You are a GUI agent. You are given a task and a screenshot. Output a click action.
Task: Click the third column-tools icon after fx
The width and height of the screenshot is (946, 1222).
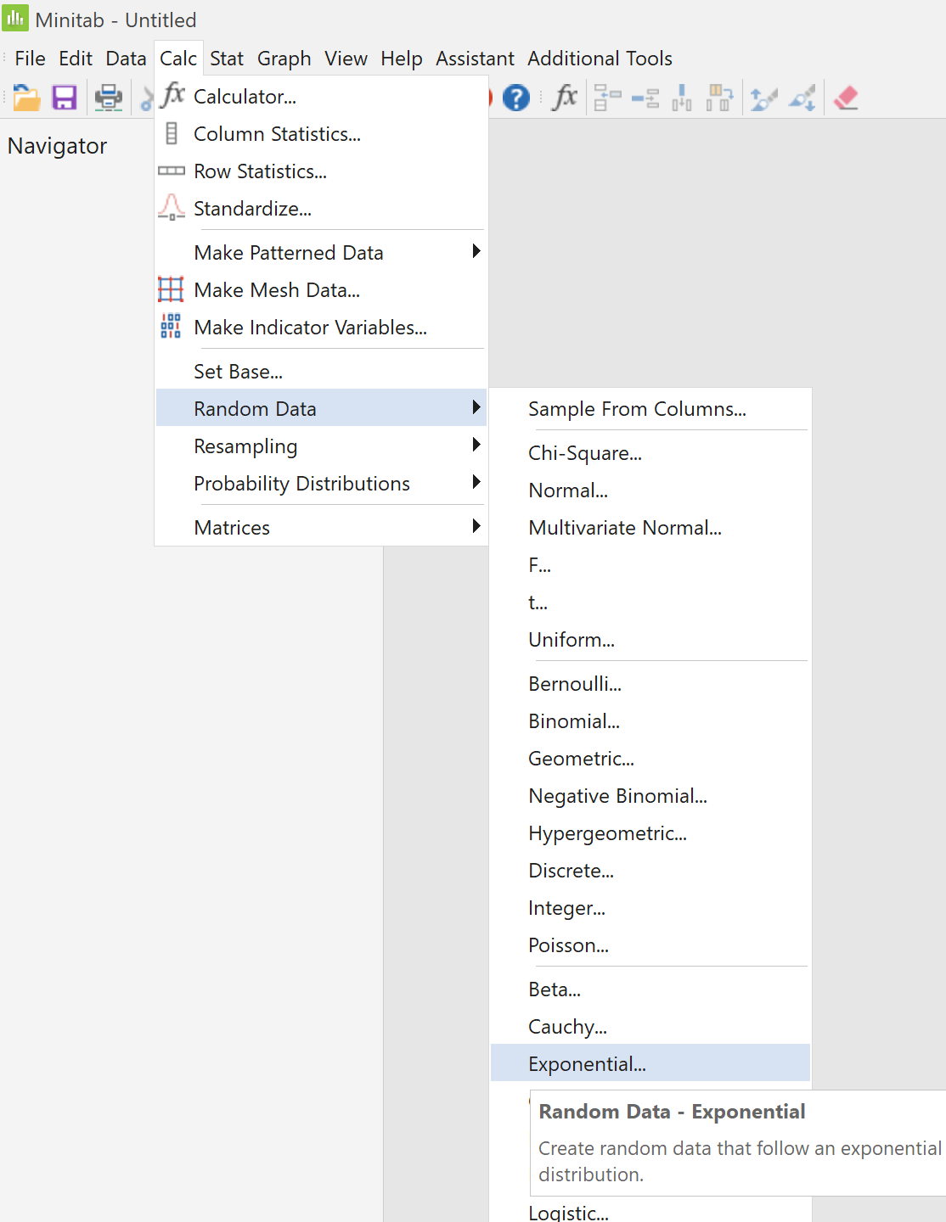(x=682, y=98)
